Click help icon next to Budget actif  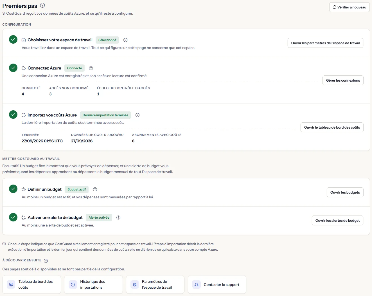coord(95,189)
